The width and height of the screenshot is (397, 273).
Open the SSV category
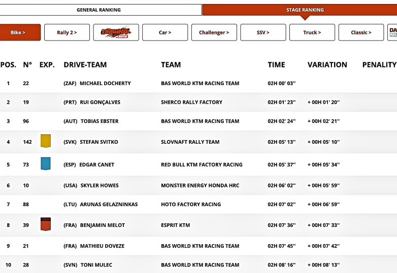click(263, 32)
